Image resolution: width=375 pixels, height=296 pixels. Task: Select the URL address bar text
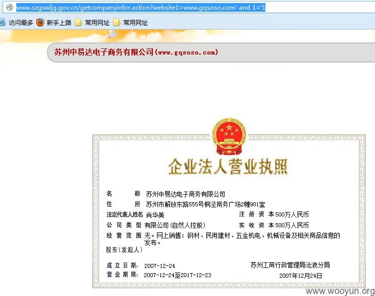click(141, 8)
